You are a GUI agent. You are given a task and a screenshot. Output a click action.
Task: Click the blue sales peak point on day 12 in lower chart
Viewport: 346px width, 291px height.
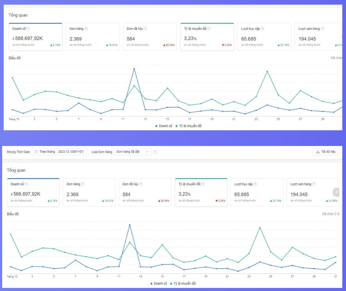point(129,225)
